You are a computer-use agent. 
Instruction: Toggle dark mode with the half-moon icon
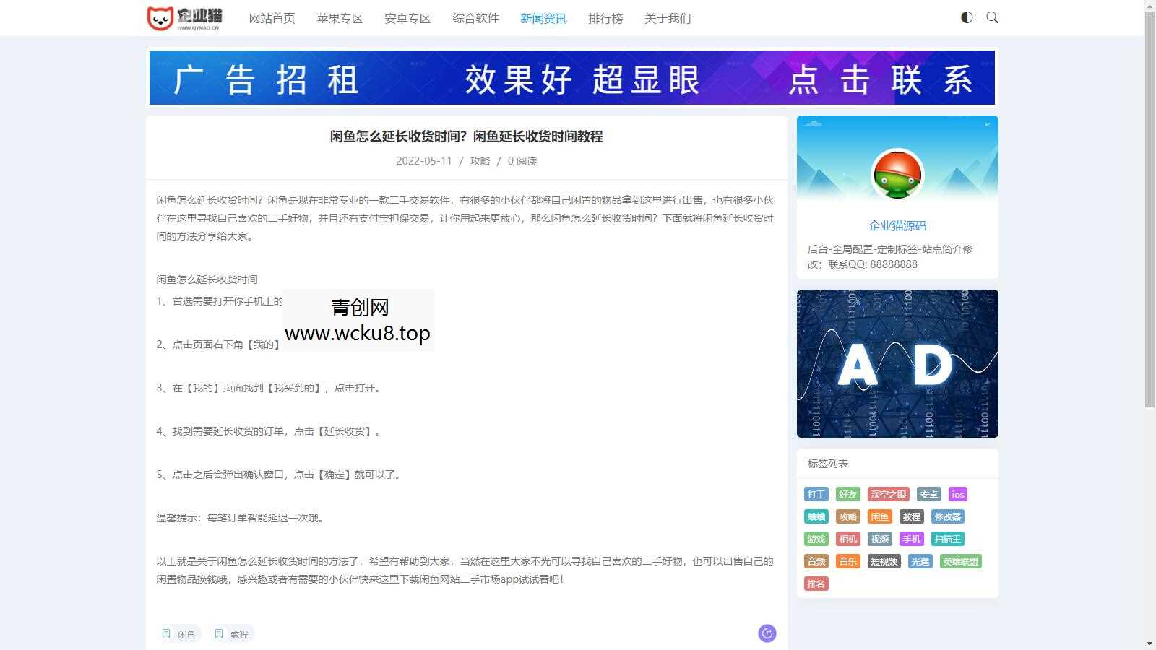click(966, 17)
